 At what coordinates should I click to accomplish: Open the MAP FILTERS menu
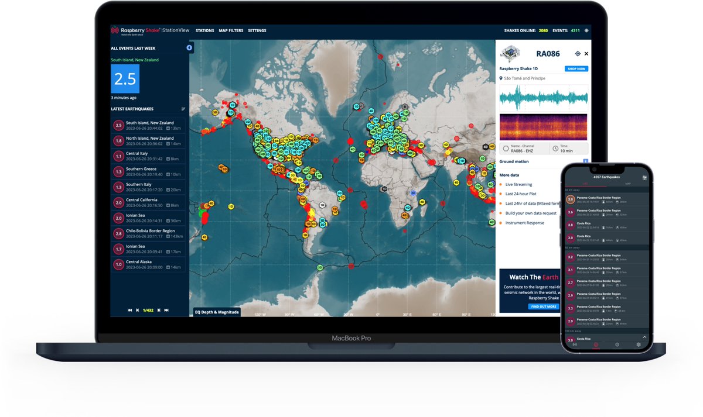[231, 30]
